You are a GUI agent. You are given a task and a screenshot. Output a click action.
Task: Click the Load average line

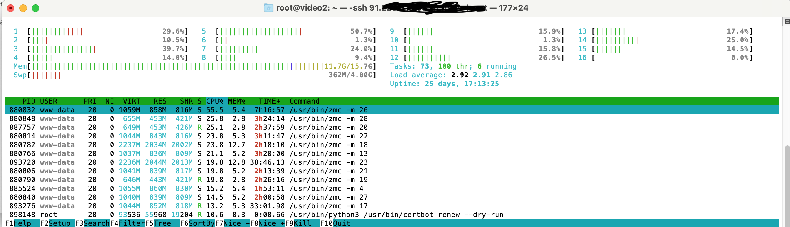451,75
